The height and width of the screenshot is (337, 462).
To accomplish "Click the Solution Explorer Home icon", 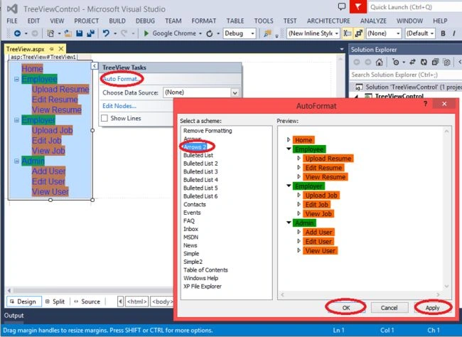I will (x=380, y=62).
